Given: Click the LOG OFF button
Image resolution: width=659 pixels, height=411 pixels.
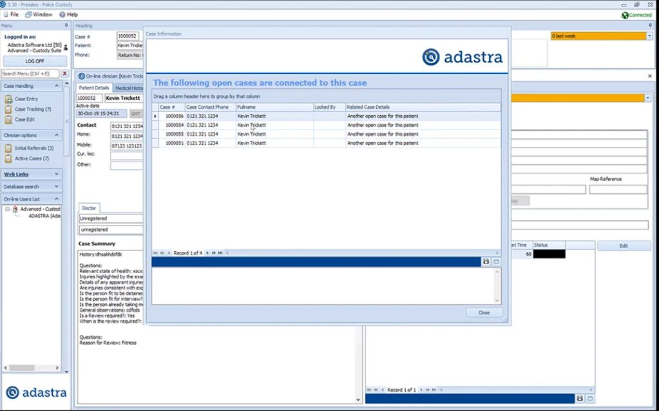Looking at the screenshot, I should click(34, 61).
